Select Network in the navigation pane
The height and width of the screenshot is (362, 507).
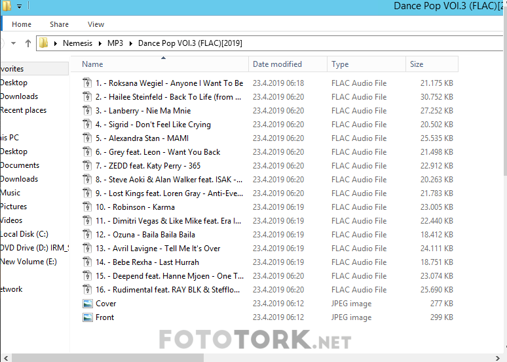click(11, 289)
